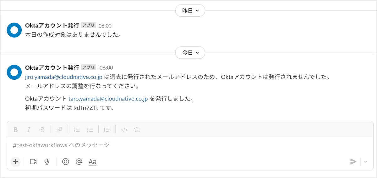Click the #test-oktaworkflows message input field
This screenshot has height=178, width=377.
coord(157,145)
